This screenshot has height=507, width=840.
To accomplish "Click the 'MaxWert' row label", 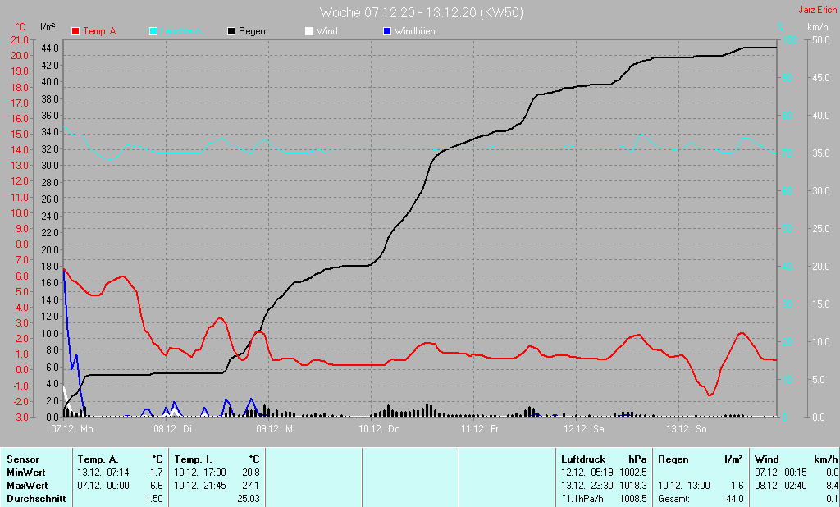I will pos(27,485).
